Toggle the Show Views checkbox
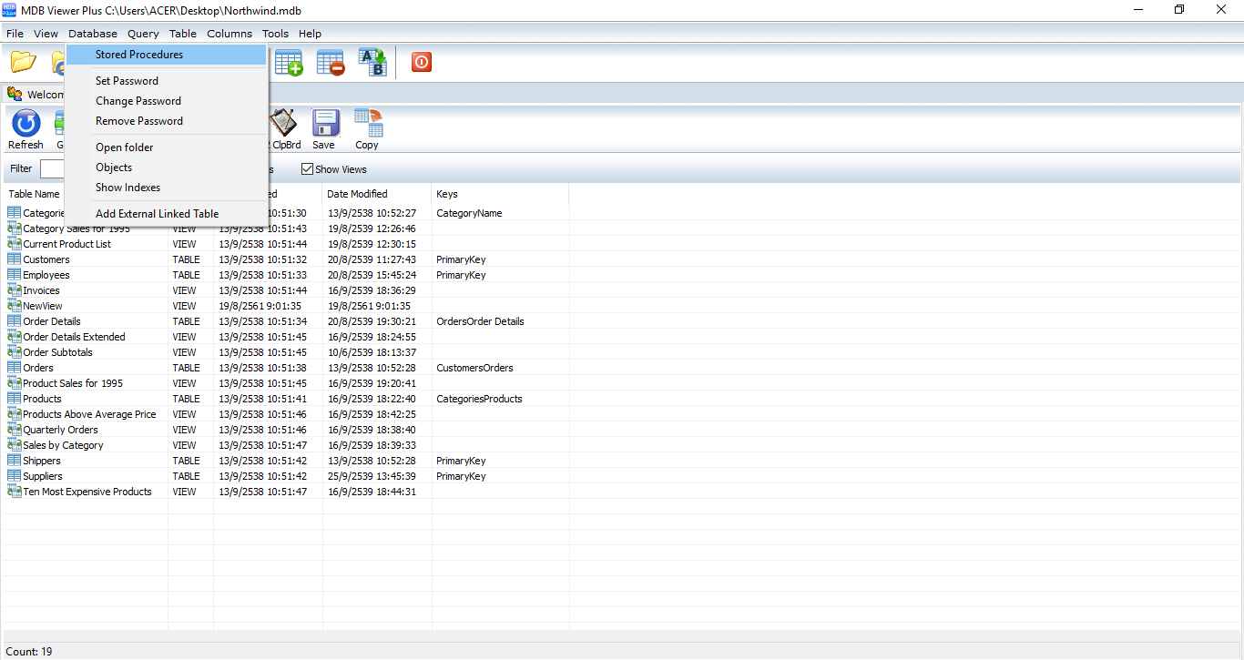Image resolution: width=1244 pixels, height=660 pixels. pyautogui.click(x=308, y=169)
